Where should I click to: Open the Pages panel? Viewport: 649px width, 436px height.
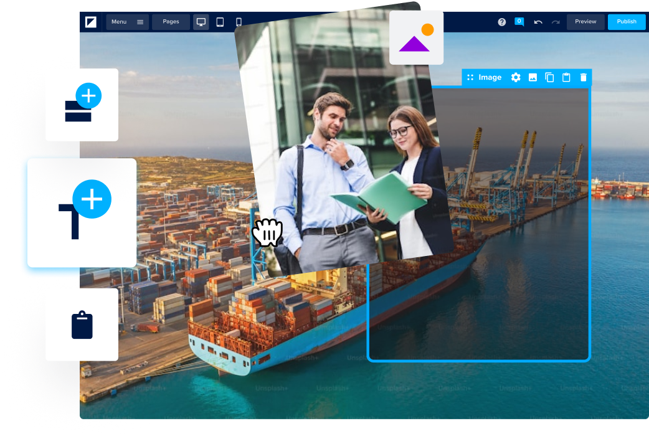[171, 22]
